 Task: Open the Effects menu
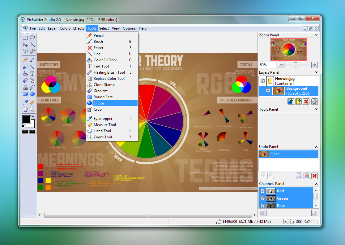pyautogui.click(x=79, y=28)
